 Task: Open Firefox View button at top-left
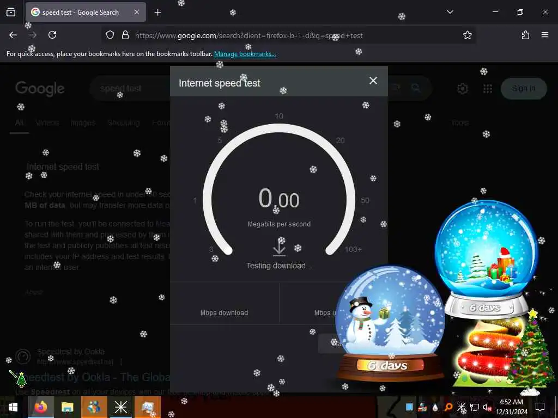point(11,12)
